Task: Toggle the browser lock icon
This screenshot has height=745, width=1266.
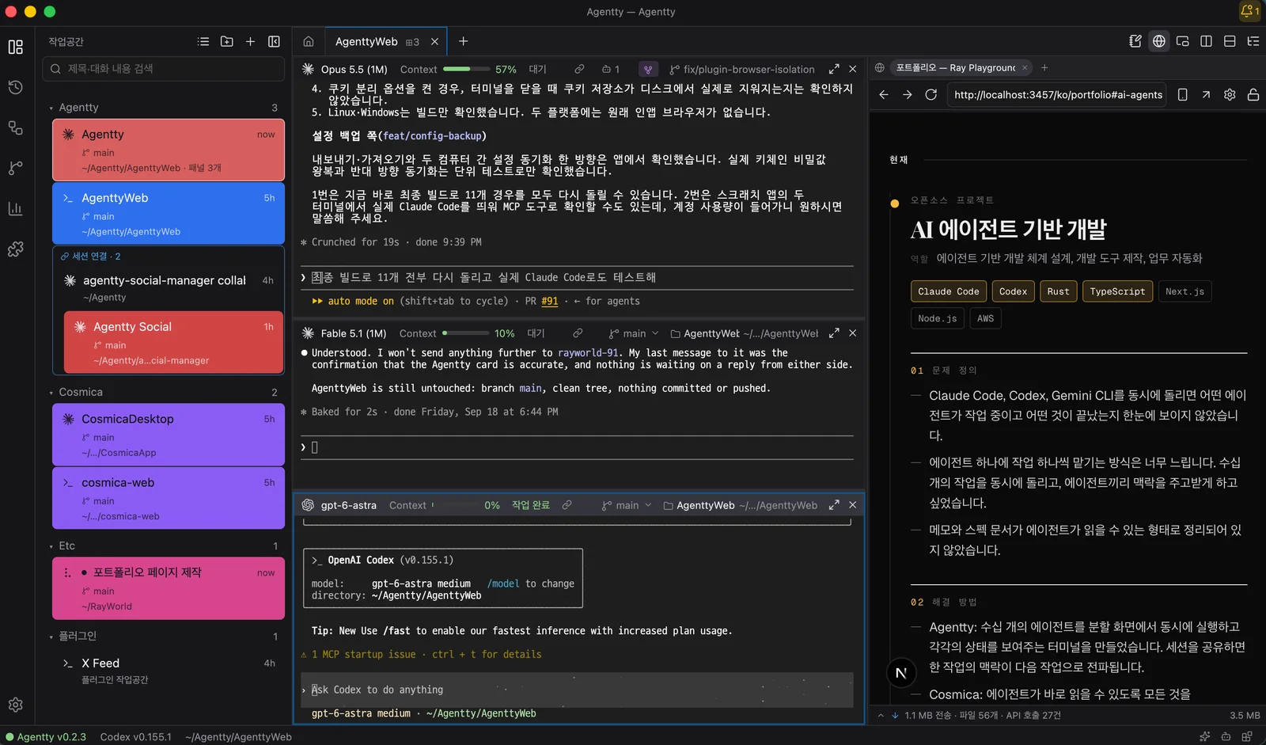Action: click(x=1253, y=94)
